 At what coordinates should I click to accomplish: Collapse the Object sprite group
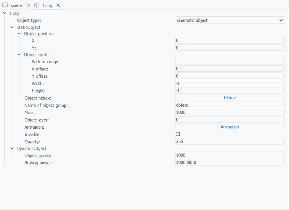point(19,55)
